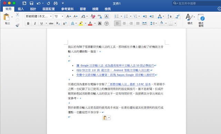Toggle strikethrough abc formatting
This screenshot has width=221, height=134.
pyautogui.click(x=51, y=23)
